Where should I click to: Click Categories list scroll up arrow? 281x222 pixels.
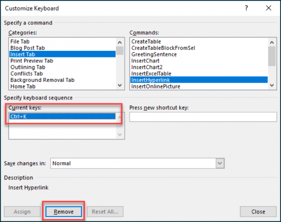point(120,43)
